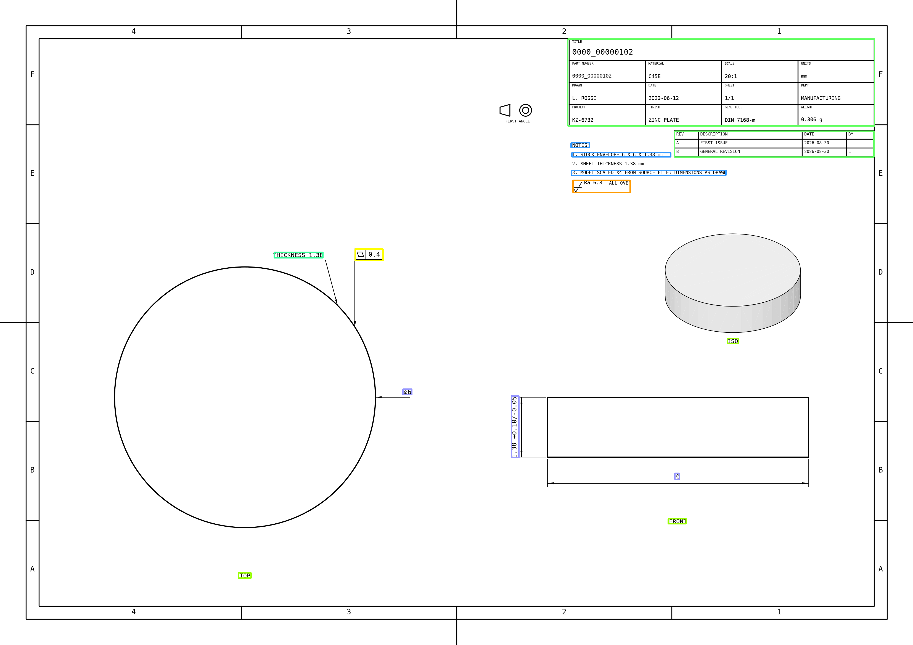Viewport: 913px width, 645px height.
Task: Select the finish value ZINC PLATE
Action: point(664,120)
